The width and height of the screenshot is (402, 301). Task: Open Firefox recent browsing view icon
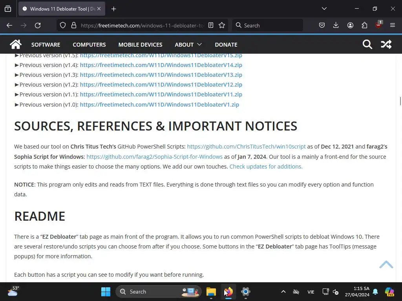coord(8,9)
